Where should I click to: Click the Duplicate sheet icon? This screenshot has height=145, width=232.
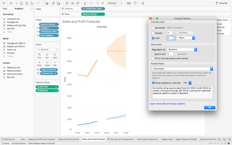[x=53, y=3]
